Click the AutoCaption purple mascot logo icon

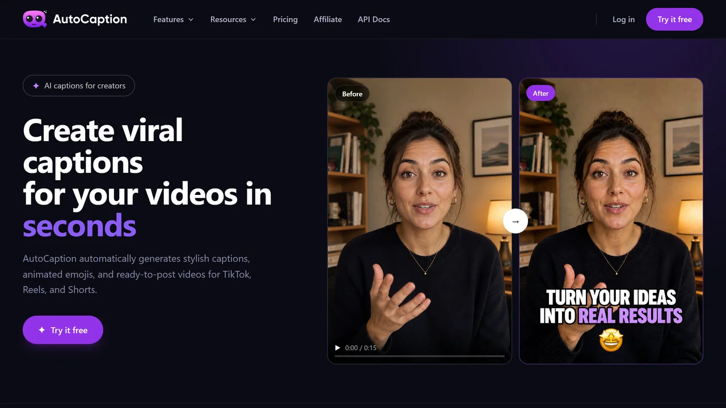pyautogui.click(x=35, y=19)
